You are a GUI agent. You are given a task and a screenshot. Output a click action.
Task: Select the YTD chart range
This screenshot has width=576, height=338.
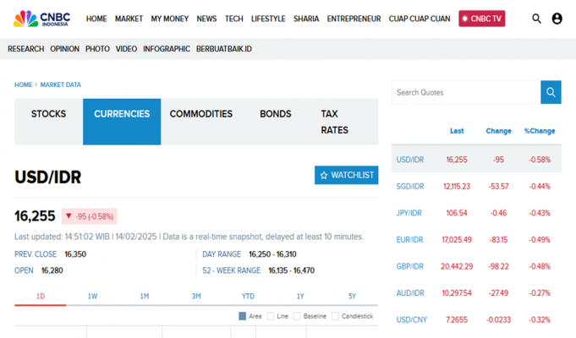(248, 296)
